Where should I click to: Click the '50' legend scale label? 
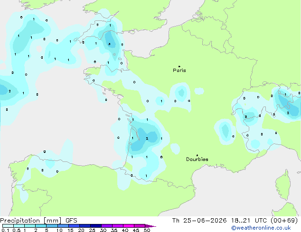[147, 230]
